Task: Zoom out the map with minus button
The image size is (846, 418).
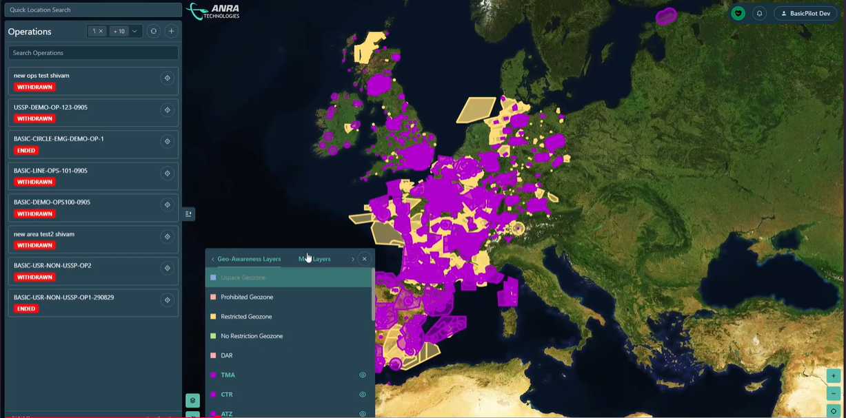Action: point(834,394)
